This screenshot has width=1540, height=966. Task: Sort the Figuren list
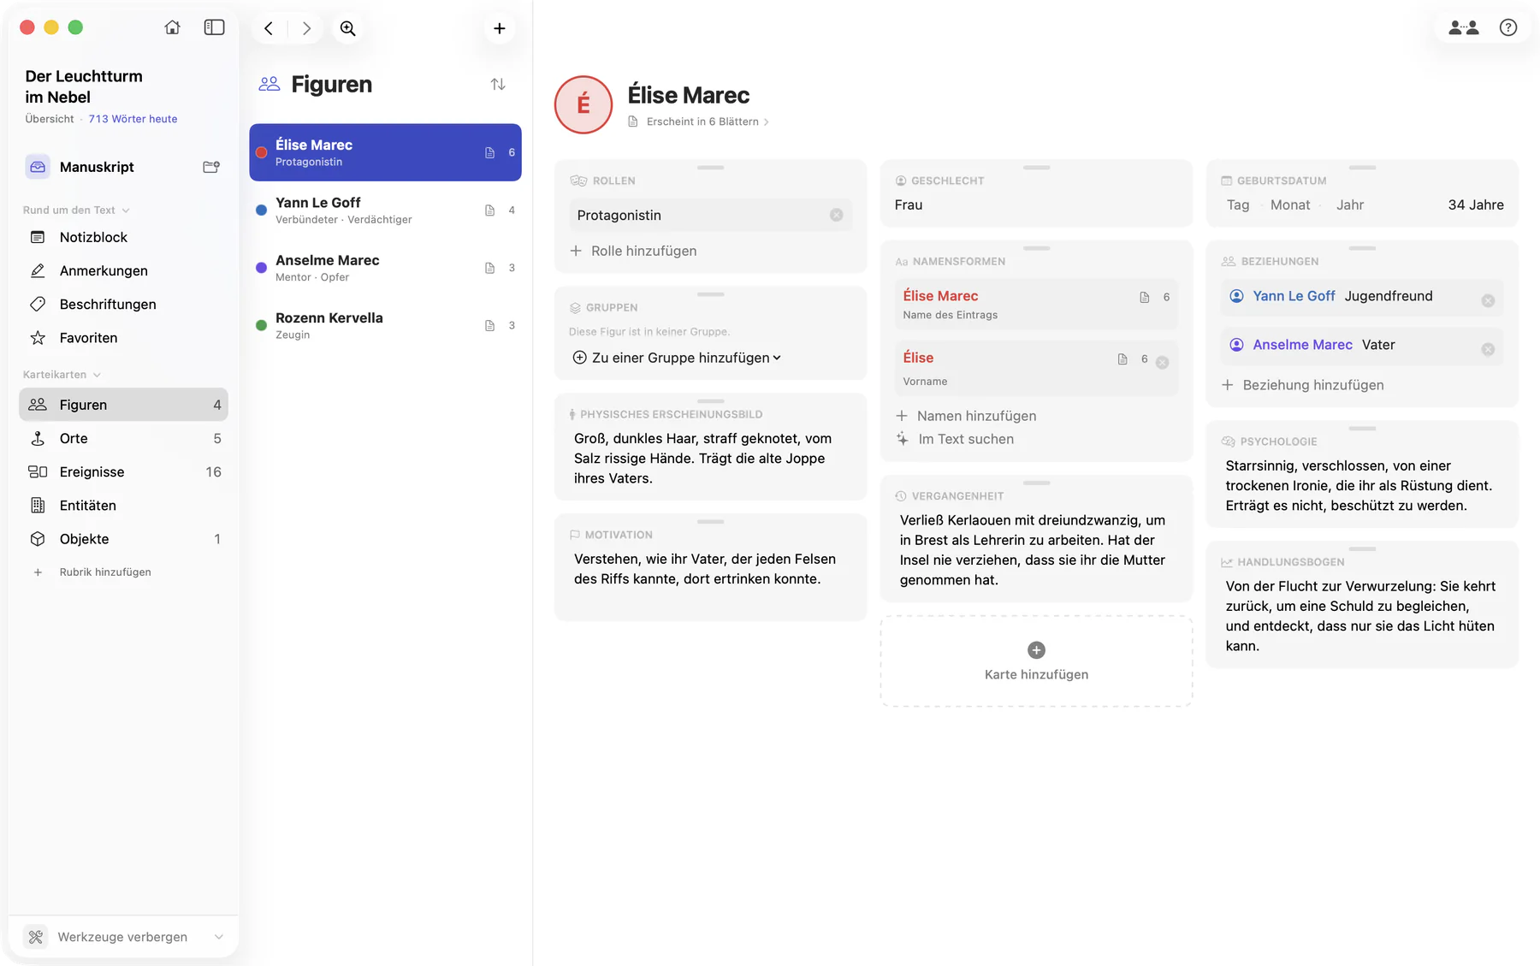click(x=498, y=84)
